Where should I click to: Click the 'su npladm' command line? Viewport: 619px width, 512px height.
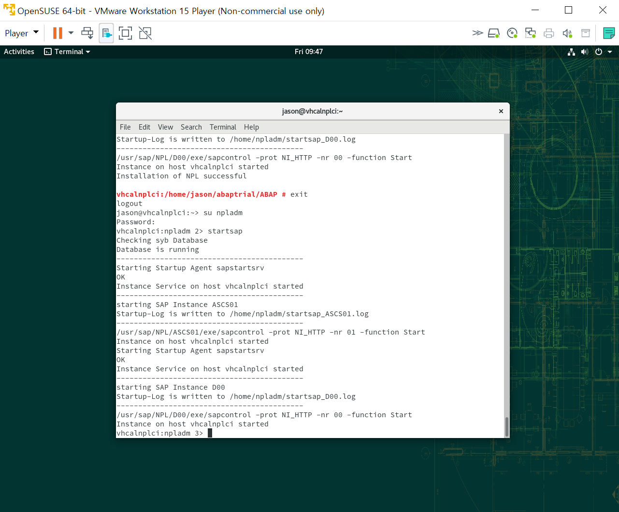coord(180,213)
